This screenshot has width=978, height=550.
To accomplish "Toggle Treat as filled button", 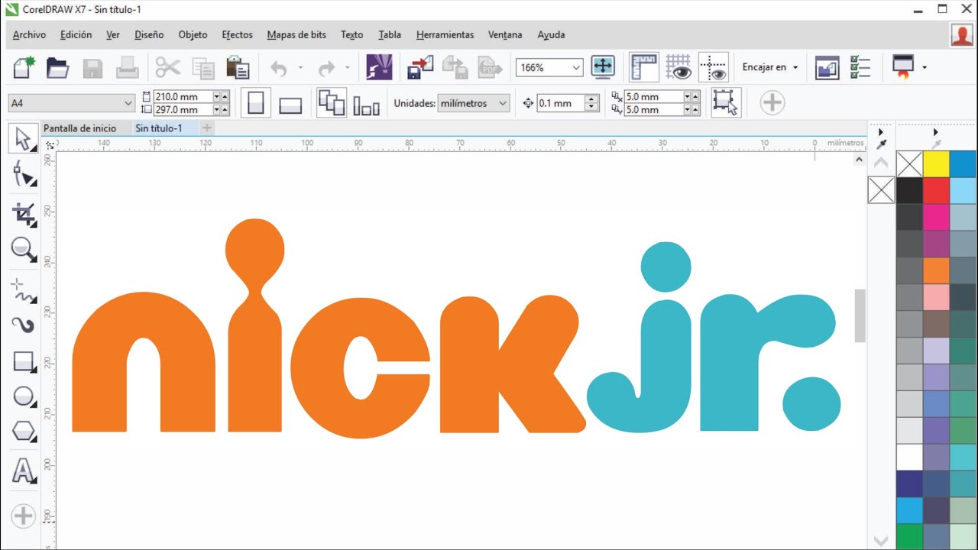I will click(726, 102).
